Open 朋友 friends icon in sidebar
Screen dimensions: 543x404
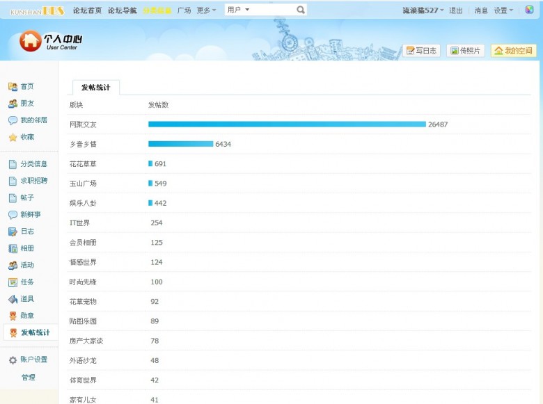13,104
